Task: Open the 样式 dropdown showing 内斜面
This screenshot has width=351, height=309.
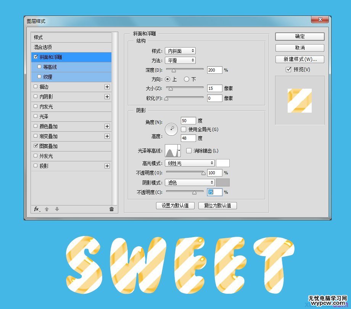Action: pos(180,51)
